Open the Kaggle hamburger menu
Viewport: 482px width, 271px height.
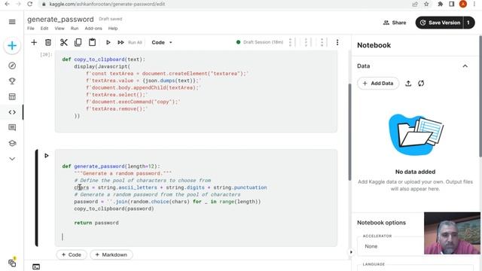[12, 22]
